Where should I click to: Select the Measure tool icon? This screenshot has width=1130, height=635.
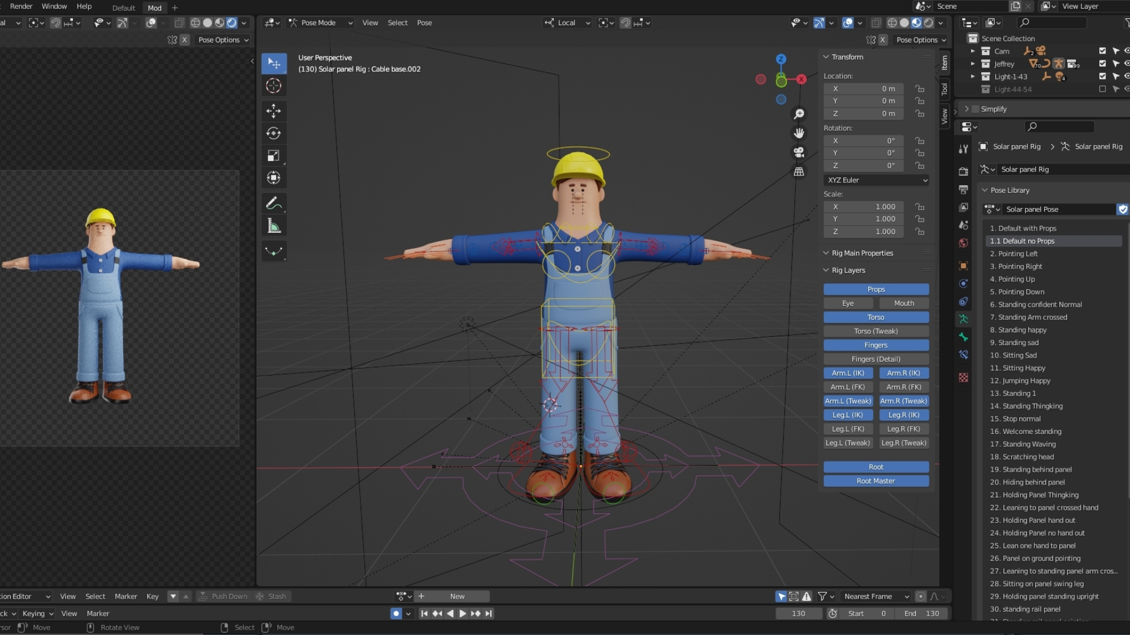(274, 226)
